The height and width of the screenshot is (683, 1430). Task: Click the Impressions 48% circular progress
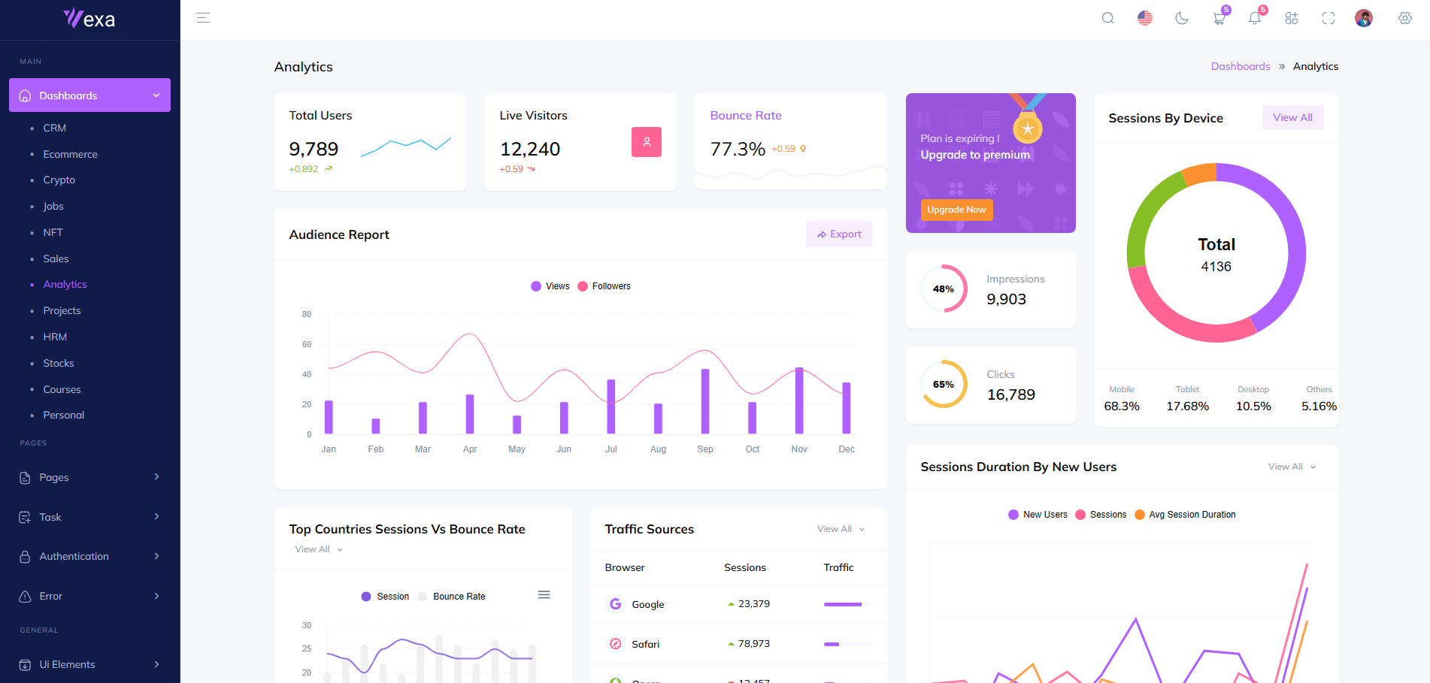[x=944, y=289]
